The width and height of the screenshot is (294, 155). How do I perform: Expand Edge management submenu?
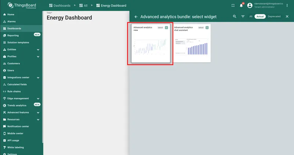(38, 98)
